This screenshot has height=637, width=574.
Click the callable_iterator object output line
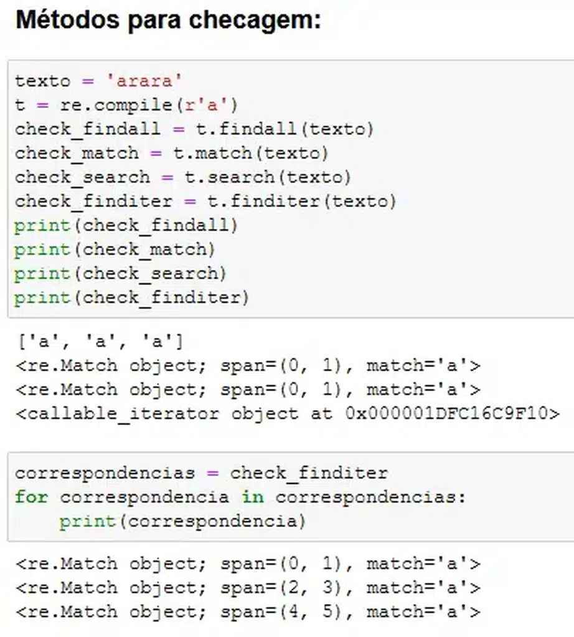[x=287, y=414]
